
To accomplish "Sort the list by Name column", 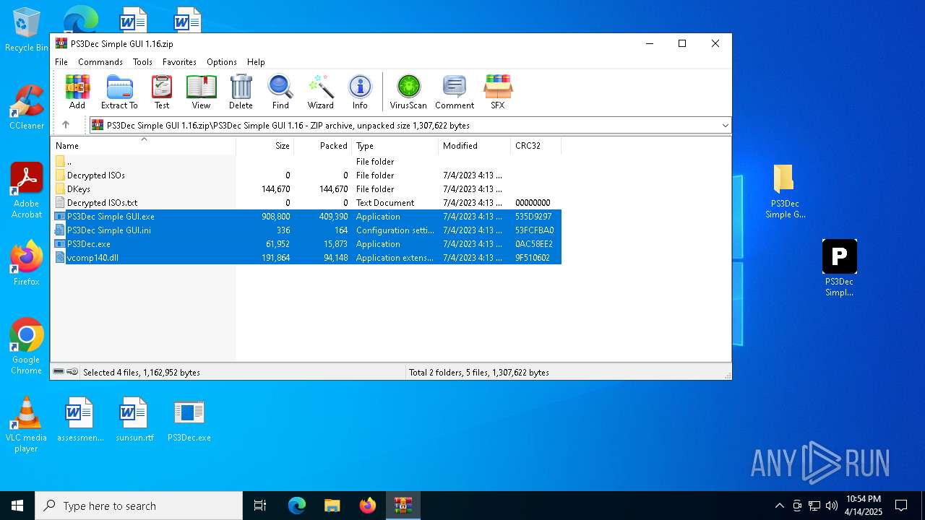I will (143, 145).
